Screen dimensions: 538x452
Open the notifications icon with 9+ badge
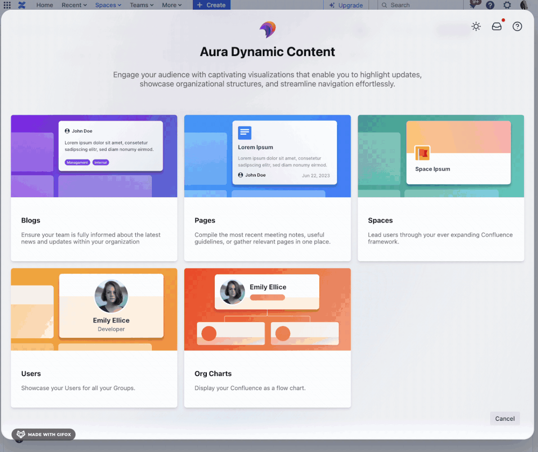[474, 4]
